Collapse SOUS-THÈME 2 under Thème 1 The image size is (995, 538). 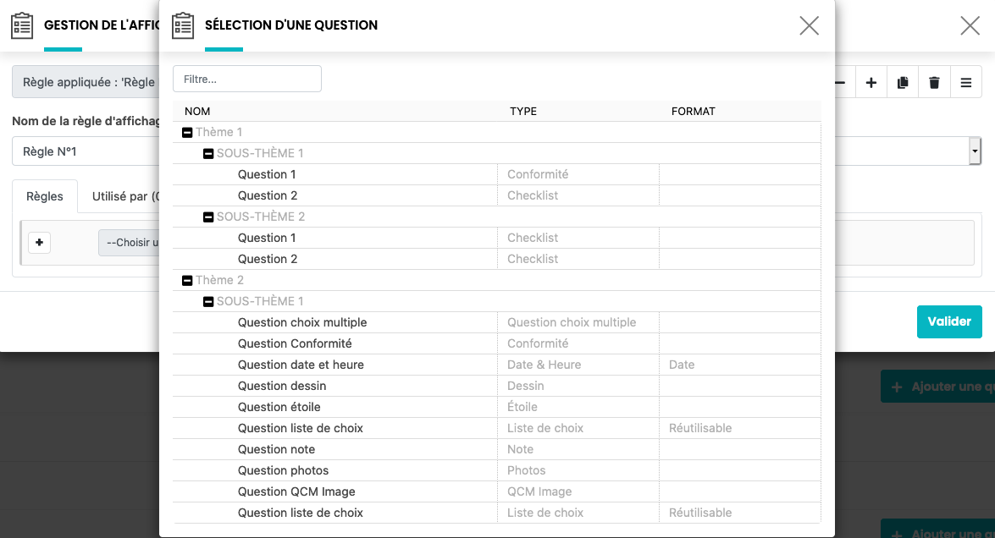(208, 217)
